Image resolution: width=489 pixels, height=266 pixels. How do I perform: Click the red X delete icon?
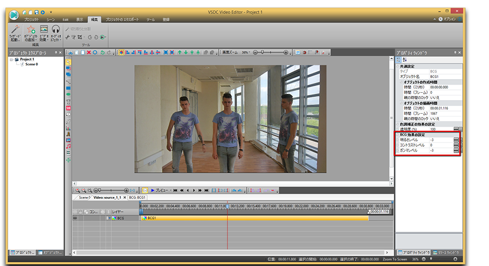pyautogui.click(x=89, y=53)
